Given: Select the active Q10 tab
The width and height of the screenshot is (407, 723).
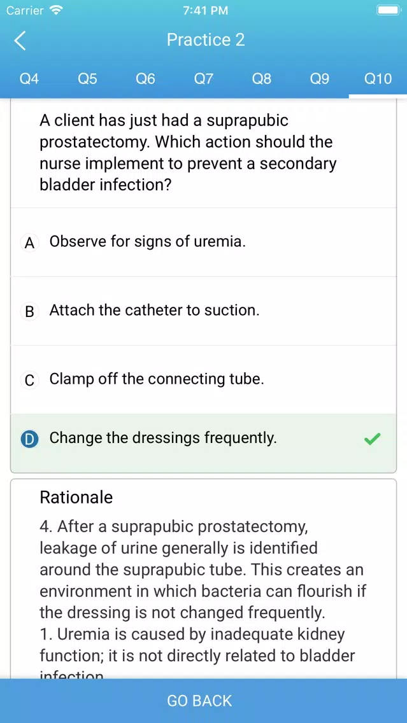Looking at the screenshot, I should coord(378,79).
